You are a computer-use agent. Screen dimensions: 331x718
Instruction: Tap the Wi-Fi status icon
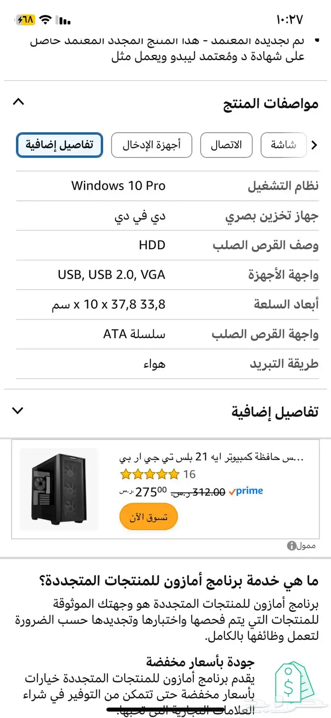point(45,20)
